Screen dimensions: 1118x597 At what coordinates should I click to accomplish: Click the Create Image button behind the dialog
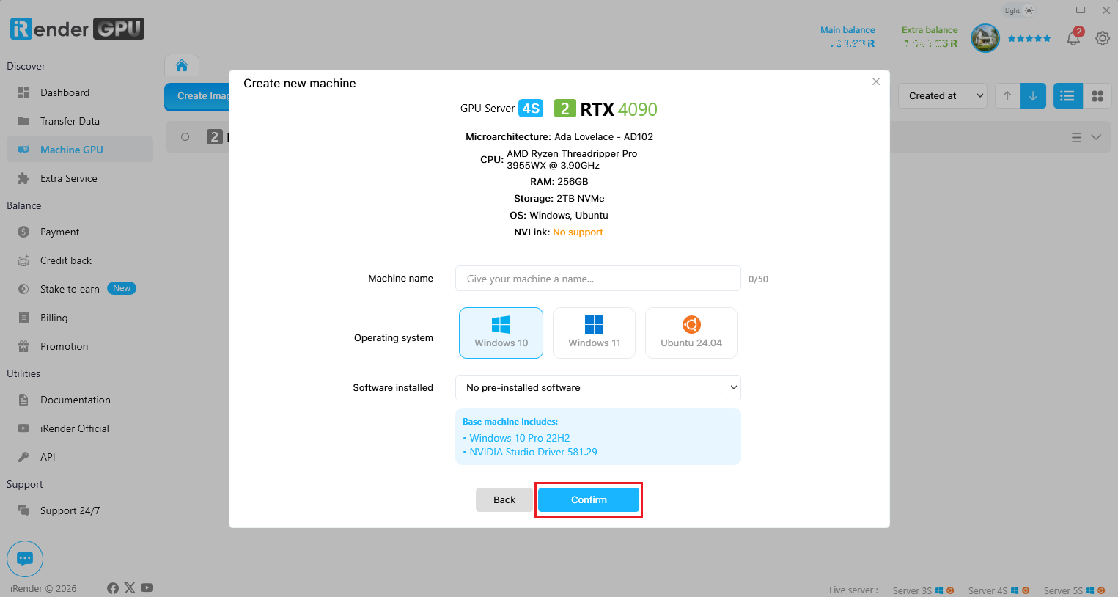coord(197,96)
